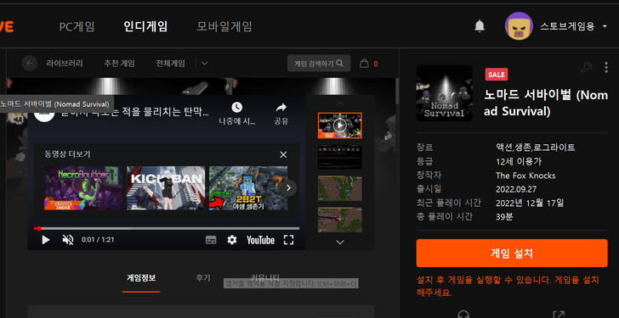Switch to 모바일게임 top tab

point(224,27)
